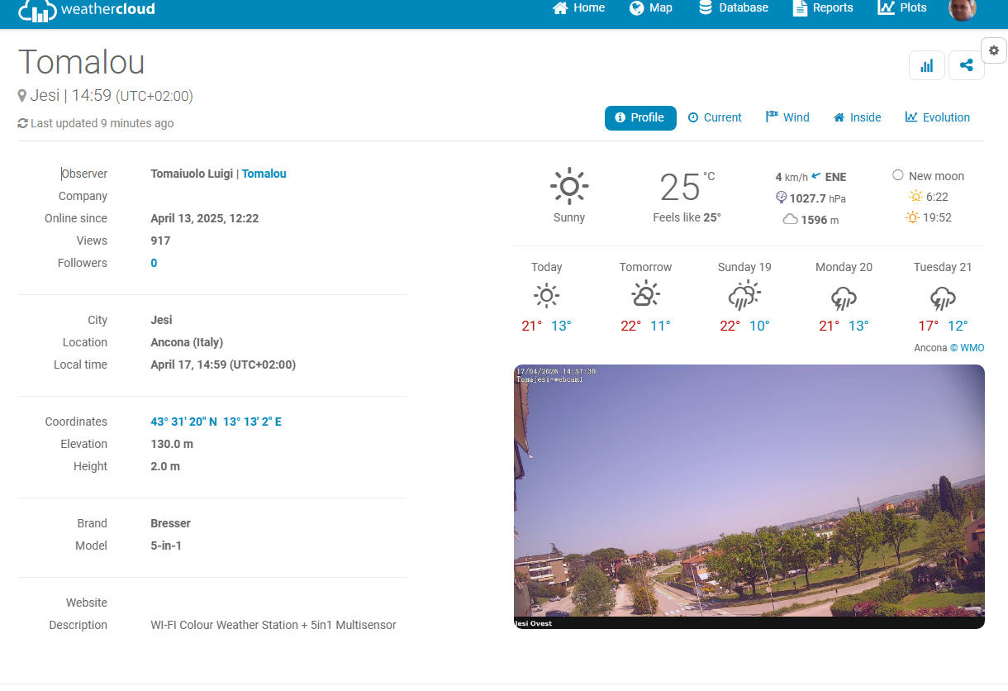Open the station coordinates link
This screenshot has height=691, width=1008.
click(x=216, y=422)
